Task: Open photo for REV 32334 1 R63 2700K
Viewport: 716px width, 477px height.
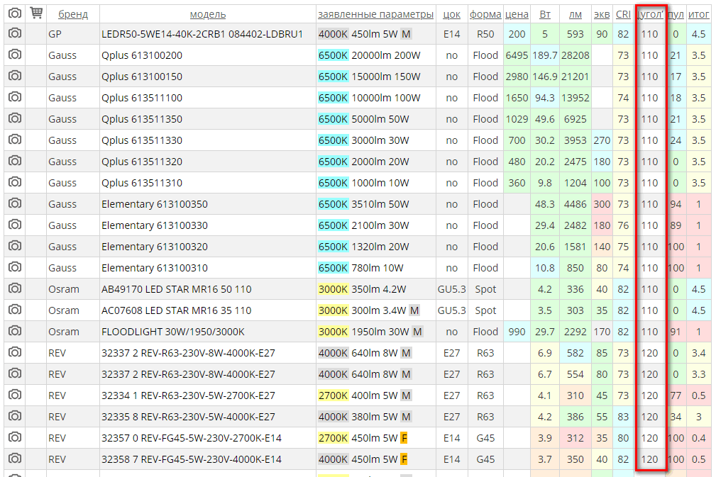Action: pos(15,395)
